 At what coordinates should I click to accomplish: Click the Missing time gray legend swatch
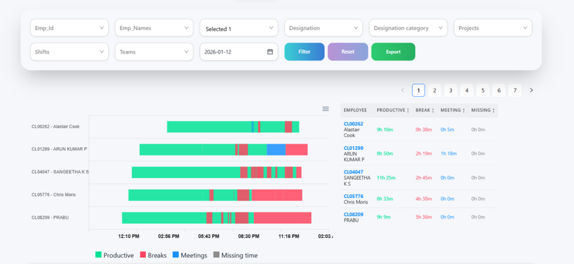216,255
